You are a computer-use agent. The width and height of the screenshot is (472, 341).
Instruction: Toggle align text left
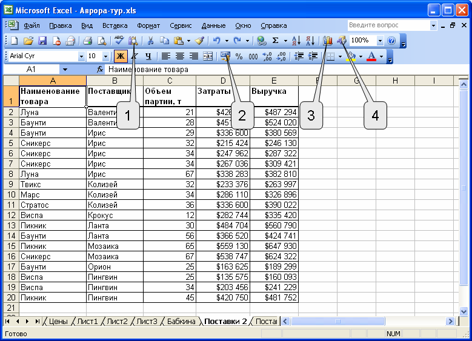point(165,56)
